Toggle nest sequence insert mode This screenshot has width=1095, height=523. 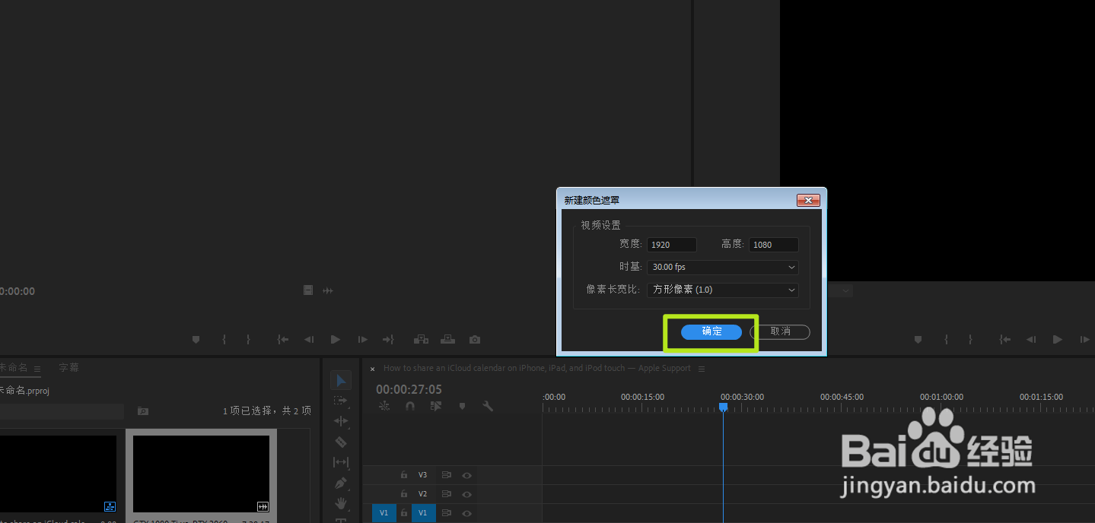point(384,407)
